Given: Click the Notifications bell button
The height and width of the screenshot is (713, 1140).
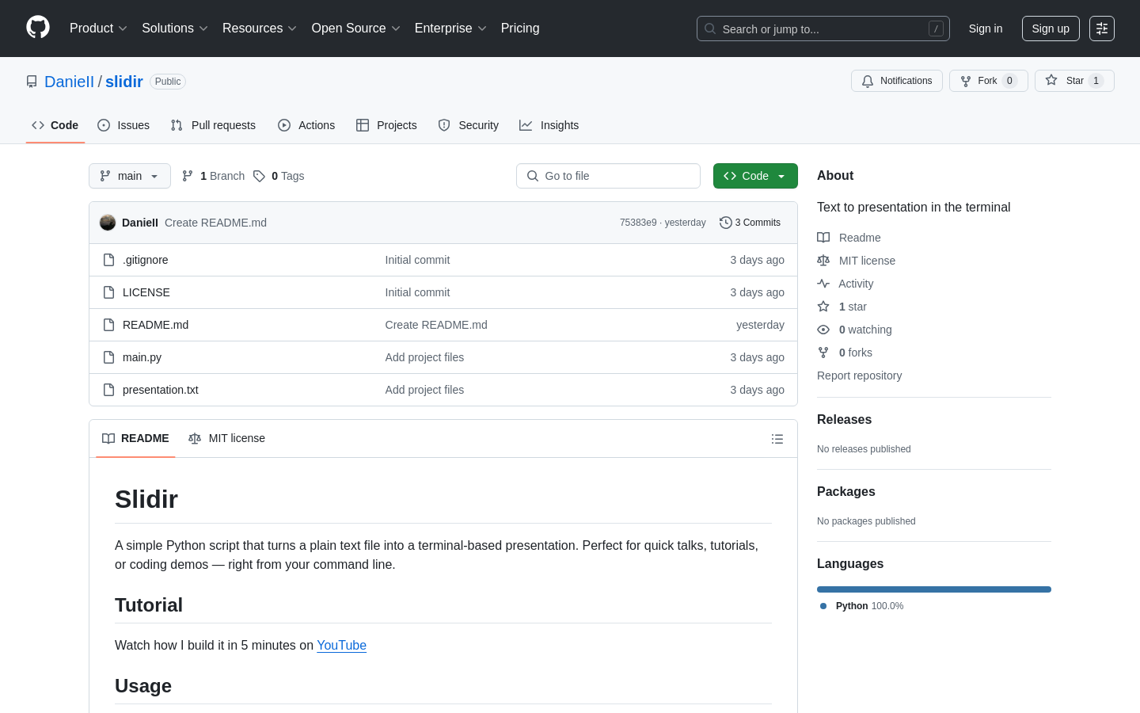Looking at the screenshot, I should click(x=897, y=81).
